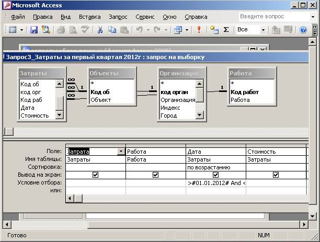Run the query with the exclamation icon
Viewport: 320px width, 242px height.
[199, 30]
